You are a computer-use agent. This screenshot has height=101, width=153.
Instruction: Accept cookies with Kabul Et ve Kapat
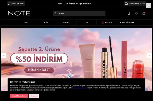[x=19, y=96]
